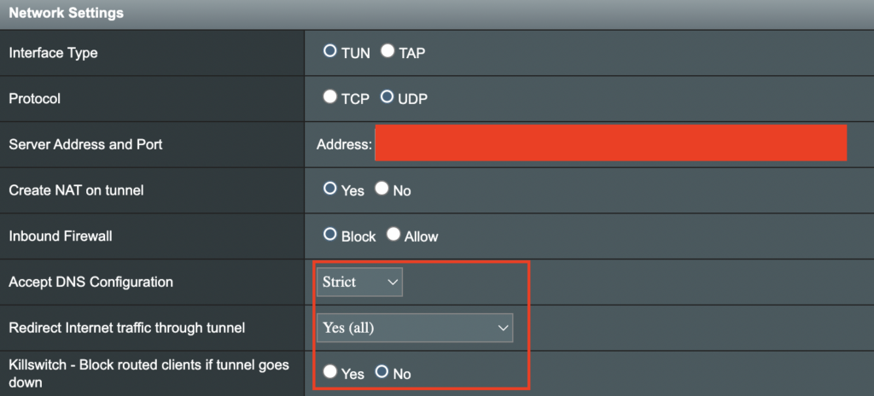Open the Accept DNS Configuration Strict dropdown

359,282
